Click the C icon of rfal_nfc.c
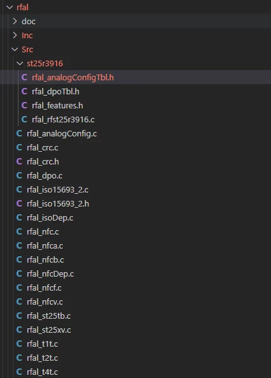This screenshot has height=378, width=271. (x=19, y=231)
